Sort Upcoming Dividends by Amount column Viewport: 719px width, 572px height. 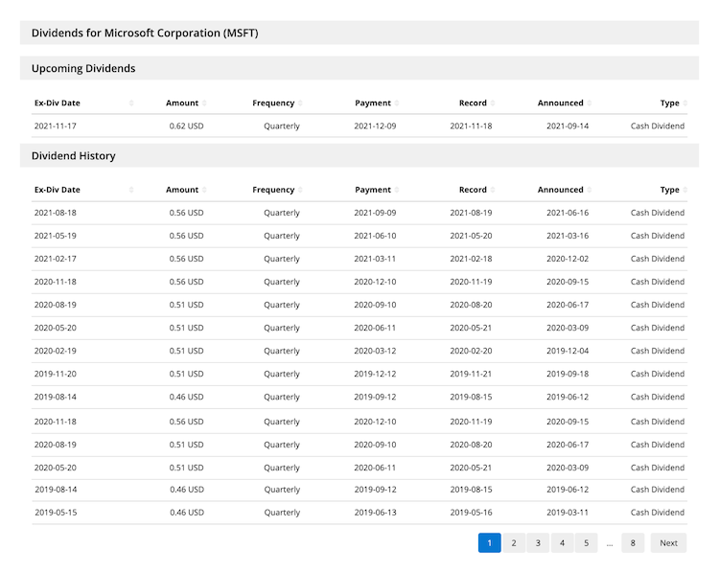[x=182, y=103]
